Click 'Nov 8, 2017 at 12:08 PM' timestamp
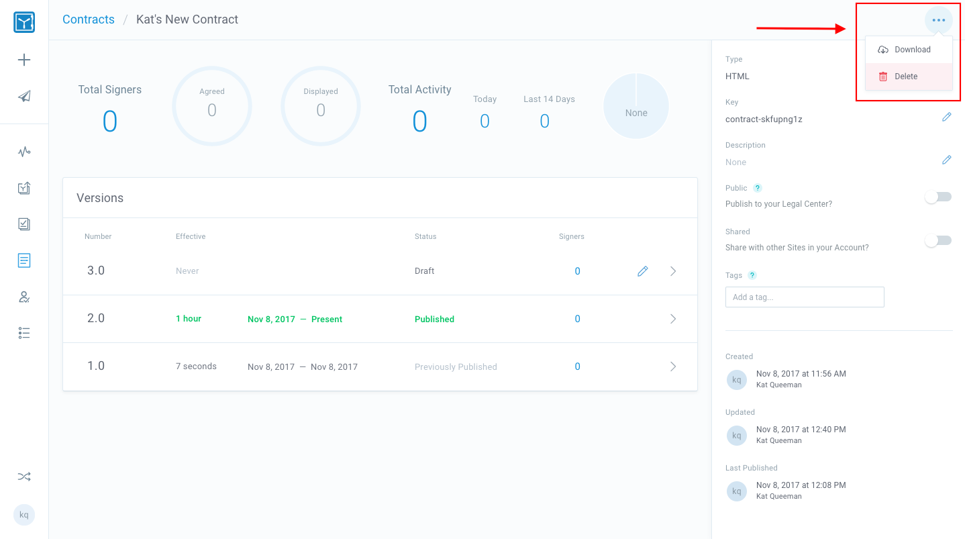965x539 pixels. click(801, 485)
